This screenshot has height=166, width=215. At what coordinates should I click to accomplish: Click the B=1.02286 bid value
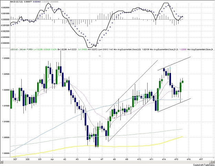(62, 50)
